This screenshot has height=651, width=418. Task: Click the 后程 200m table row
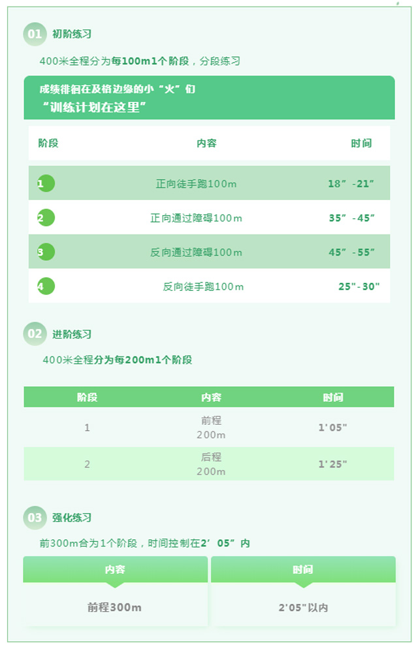click(x=209, y=464)
